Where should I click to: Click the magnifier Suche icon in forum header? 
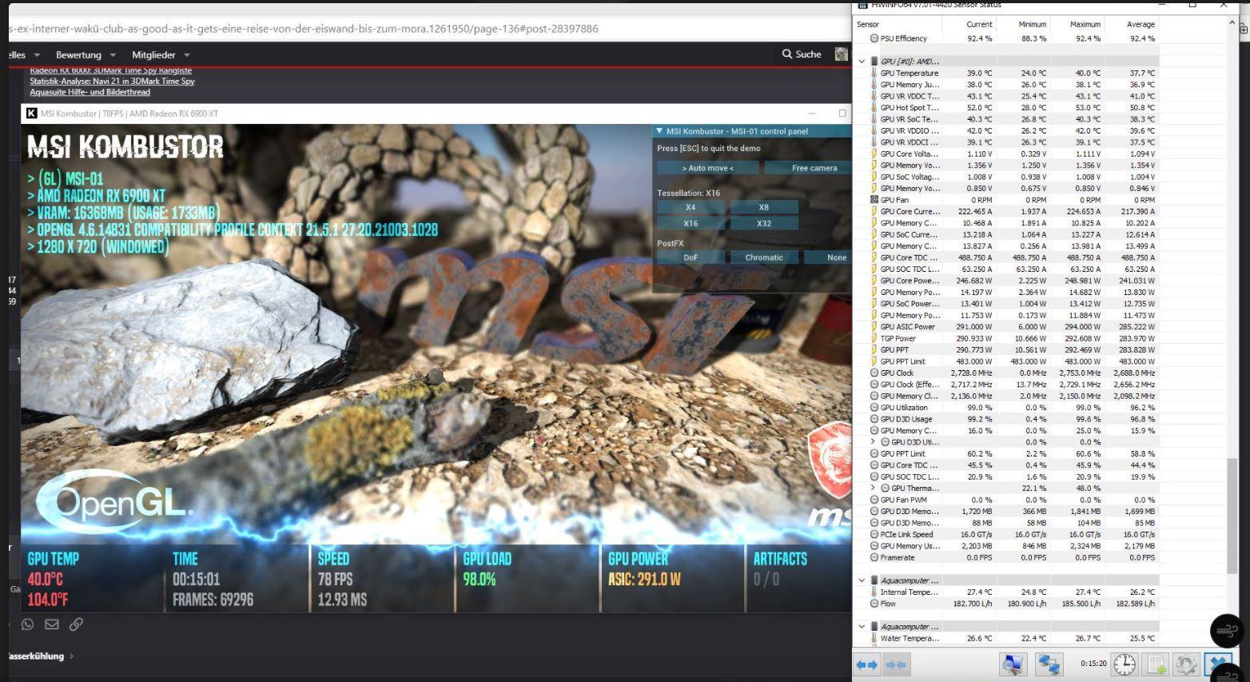(787, 54)
